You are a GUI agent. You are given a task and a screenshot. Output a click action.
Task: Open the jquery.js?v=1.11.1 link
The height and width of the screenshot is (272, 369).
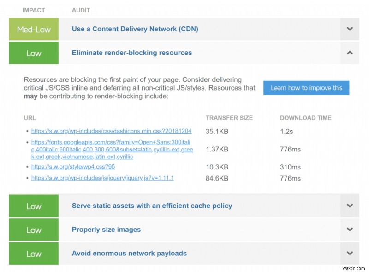coord(102,178)
